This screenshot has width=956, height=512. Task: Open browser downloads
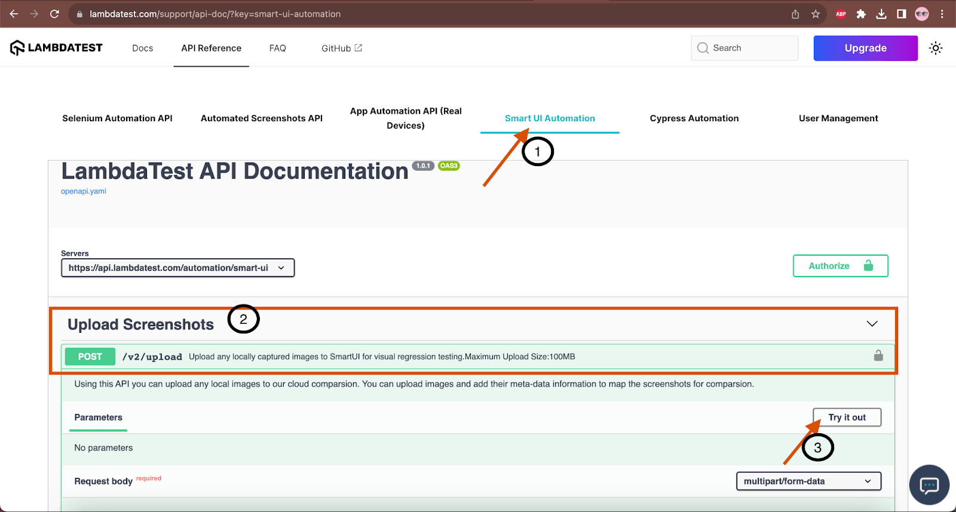(881, 14)
